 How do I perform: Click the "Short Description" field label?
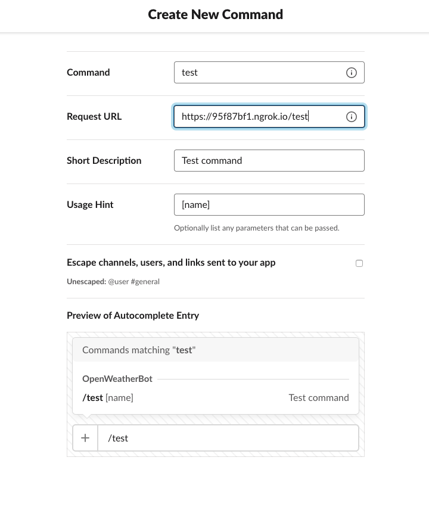coord(104,161)
